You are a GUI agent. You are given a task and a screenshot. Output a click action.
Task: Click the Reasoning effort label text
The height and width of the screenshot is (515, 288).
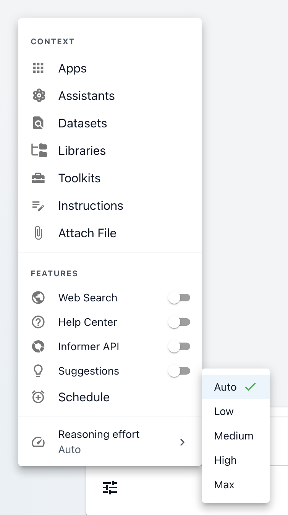99,434
